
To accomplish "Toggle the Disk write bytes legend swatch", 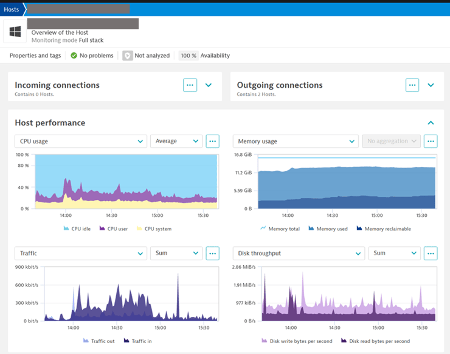I will (x=265, y=341).
